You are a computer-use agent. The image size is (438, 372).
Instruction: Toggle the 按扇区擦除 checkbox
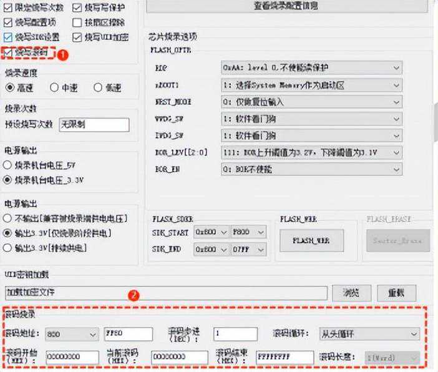[x=77, y=23]
